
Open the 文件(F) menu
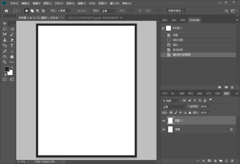[x=14, y=3]
